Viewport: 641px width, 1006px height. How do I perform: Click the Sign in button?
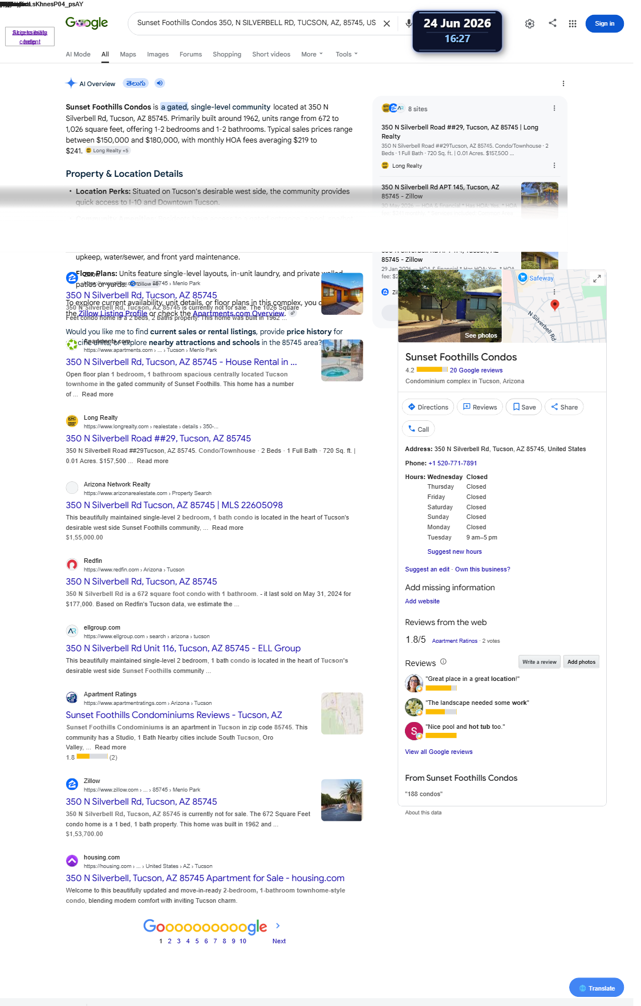605,23
